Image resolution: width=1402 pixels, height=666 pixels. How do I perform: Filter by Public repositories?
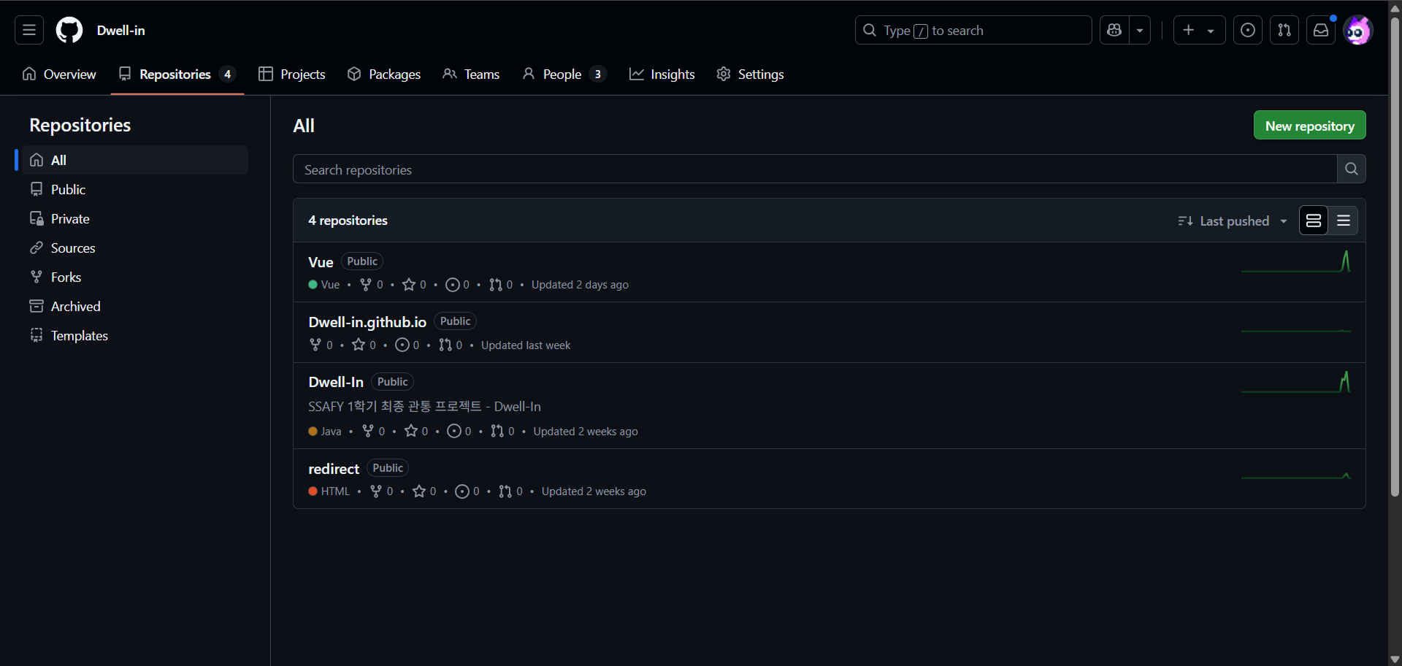click(x=135, y=189)
